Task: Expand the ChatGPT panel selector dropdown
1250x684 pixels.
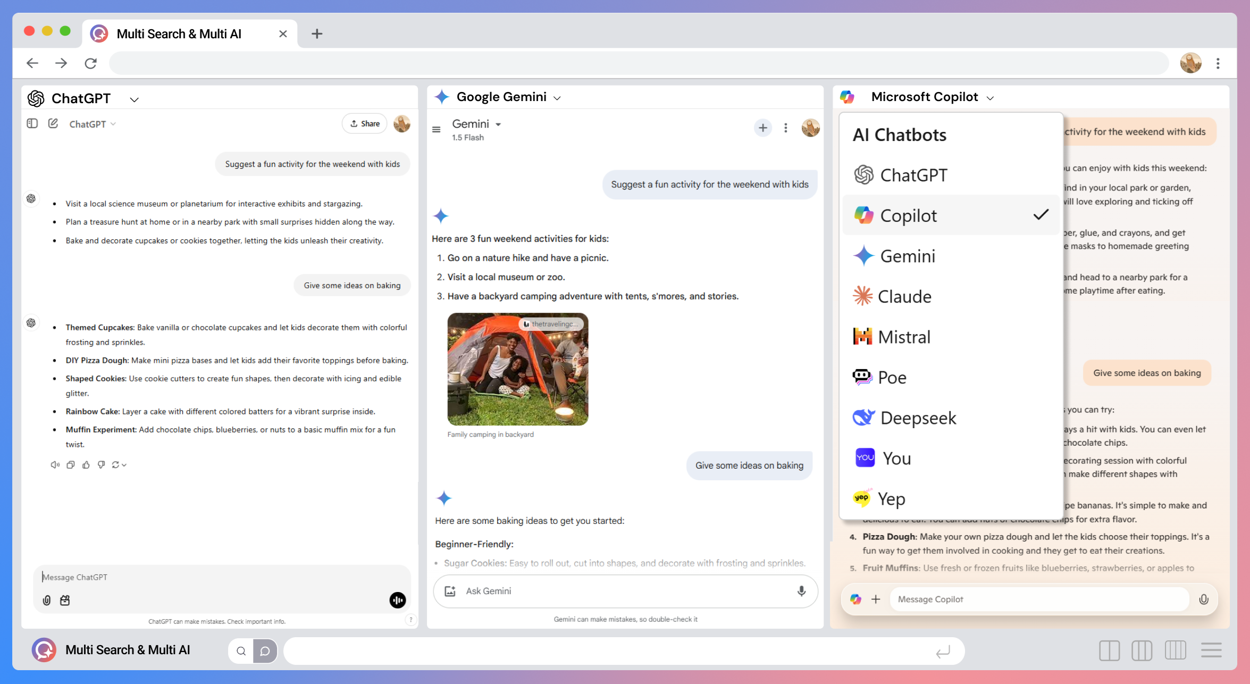Action: [x=134, y=99]
